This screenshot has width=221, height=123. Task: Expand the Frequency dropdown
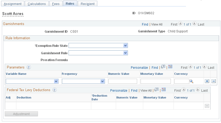point(102,81)
